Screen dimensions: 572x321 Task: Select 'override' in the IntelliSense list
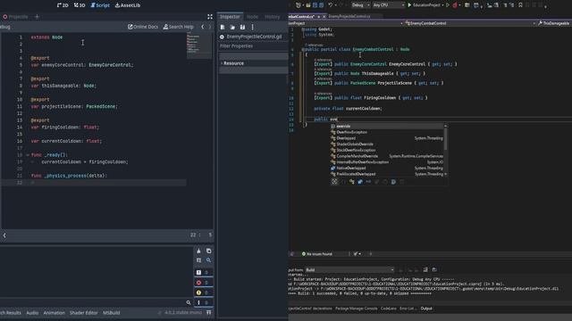(387, 127)
